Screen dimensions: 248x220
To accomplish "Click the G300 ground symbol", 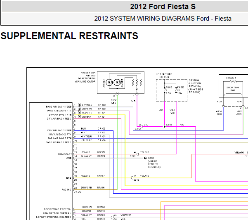I will pyautogui.click(x=145, y=158).
